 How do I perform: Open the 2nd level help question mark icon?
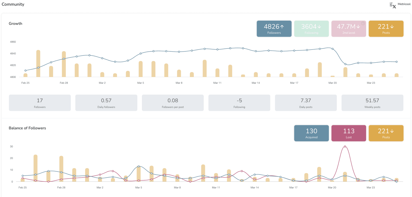363,23
